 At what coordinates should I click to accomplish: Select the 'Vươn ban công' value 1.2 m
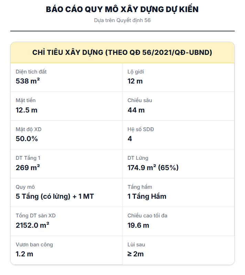point(24,254)
